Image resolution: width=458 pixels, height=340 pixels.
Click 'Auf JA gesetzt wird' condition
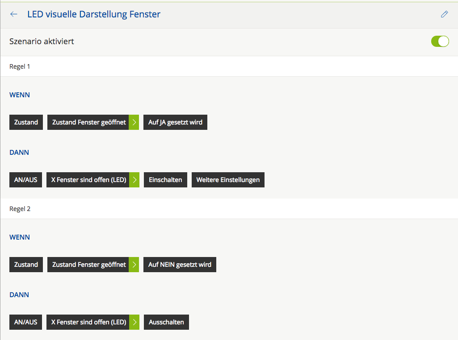(175, 122)
